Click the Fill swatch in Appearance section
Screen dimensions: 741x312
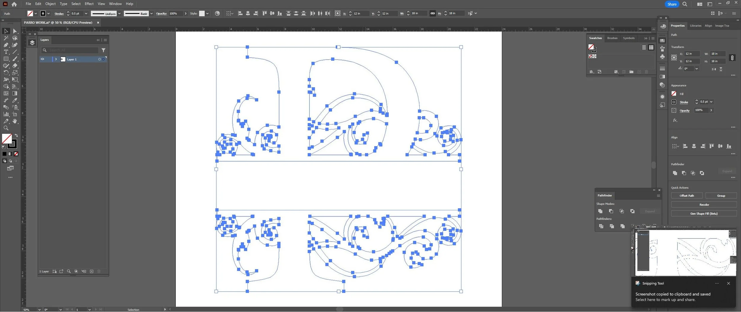coord(674,94)
